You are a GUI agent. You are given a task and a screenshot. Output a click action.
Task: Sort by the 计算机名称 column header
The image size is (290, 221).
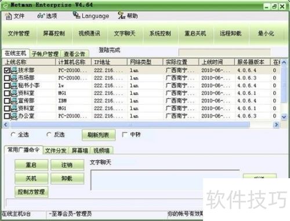point(74,62)
